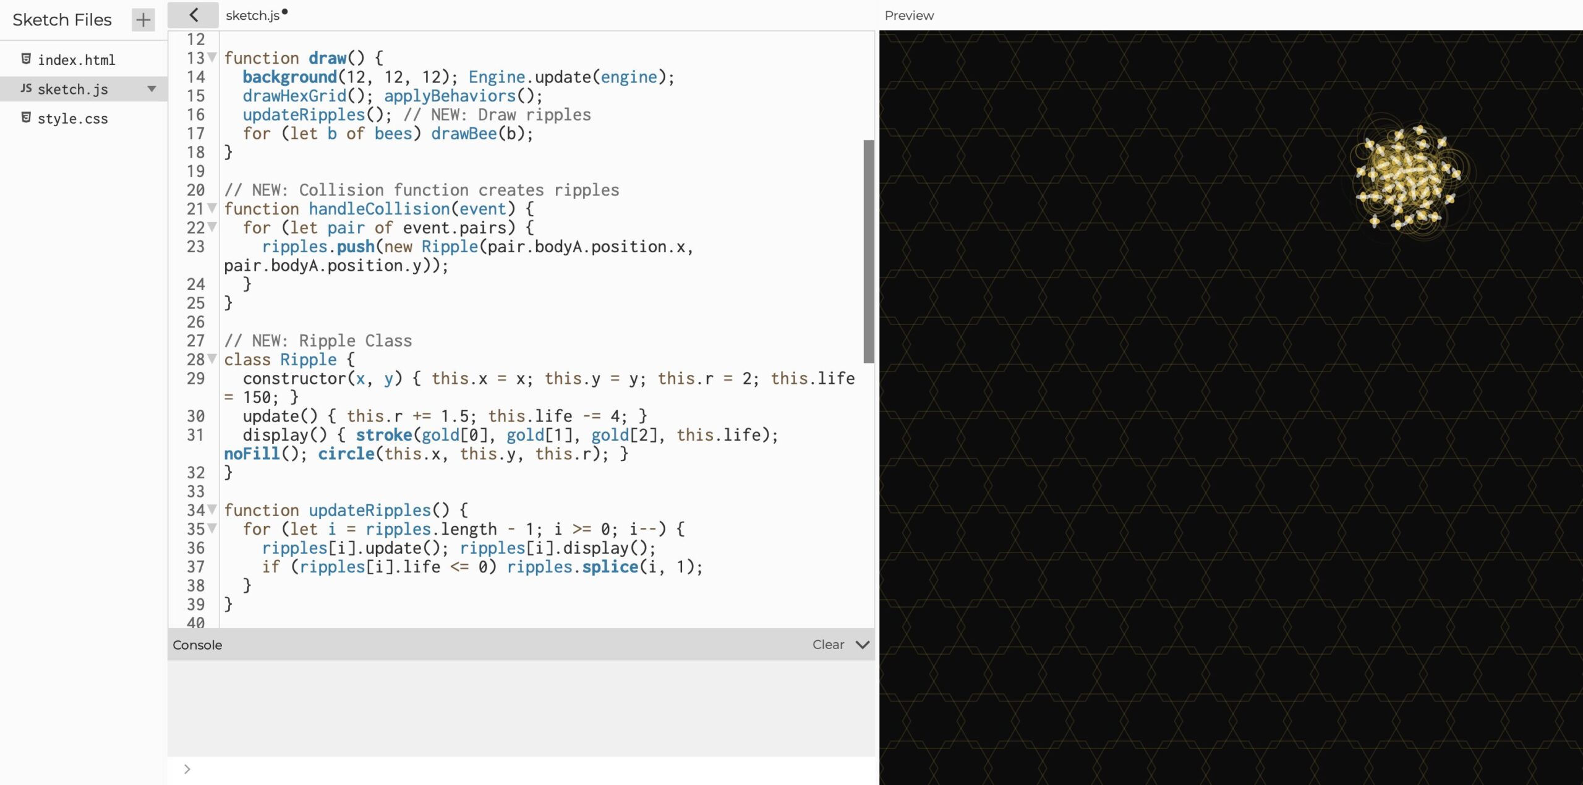Open index.html in the file list
This screenshot has height=785, width=1583.
[76, 60]
